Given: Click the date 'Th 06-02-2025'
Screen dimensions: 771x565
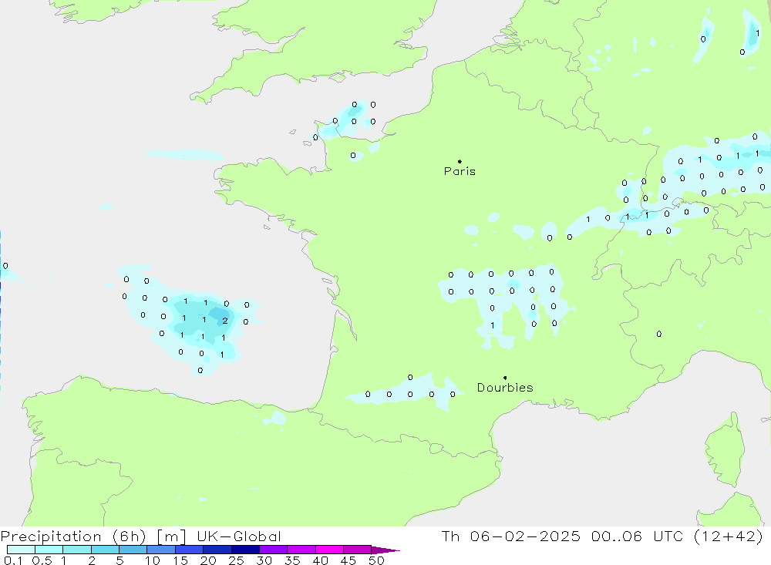Looking at the screenshot, I should pyautogui.click(x=511, y=536).
